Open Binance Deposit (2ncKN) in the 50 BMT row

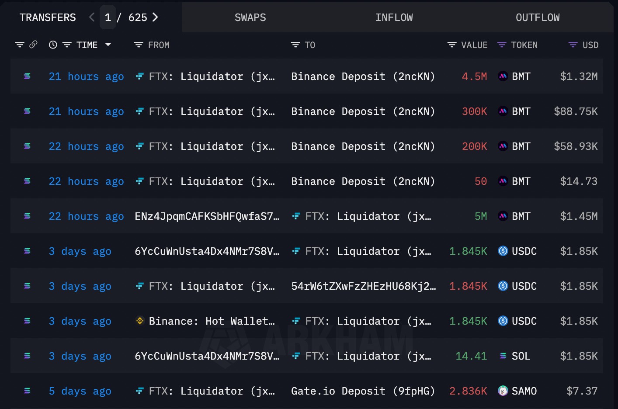pyautogui.click(x=363, y=181)
